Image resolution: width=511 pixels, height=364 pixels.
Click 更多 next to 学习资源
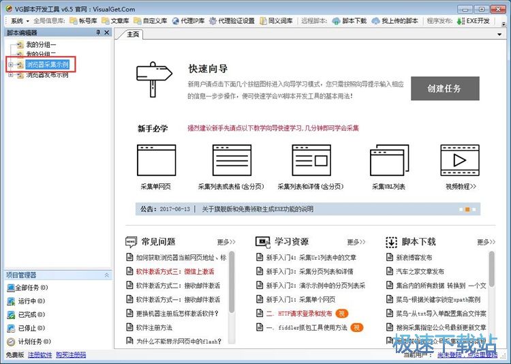click(356, 242)
